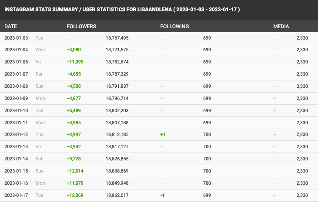
Task: Click follower gain +11,099
Action: coord(75,62)
